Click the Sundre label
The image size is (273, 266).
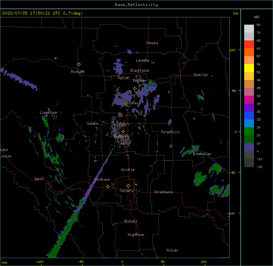[92, 124]
